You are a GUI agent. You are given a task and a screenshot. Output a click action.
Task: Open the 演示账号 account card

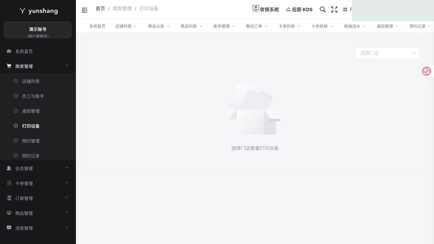click(x=38, y=30)
